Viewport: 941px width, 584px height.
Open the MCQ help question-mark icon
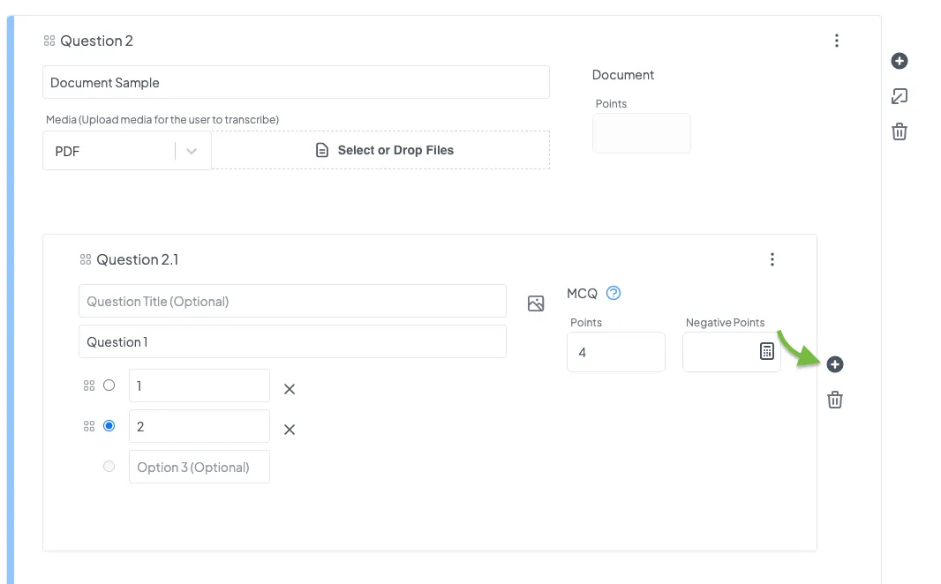pyautogui.click(x=614, y=293)
